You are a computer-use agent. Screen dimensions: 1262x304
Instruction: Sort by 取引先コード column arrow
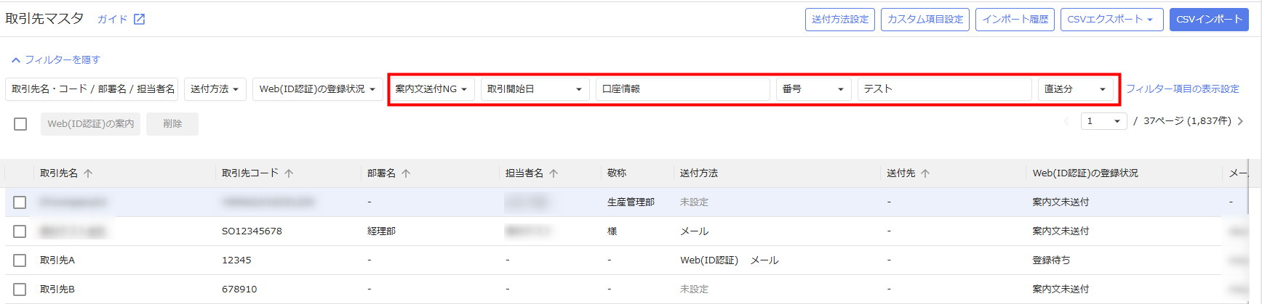point(289,173)
